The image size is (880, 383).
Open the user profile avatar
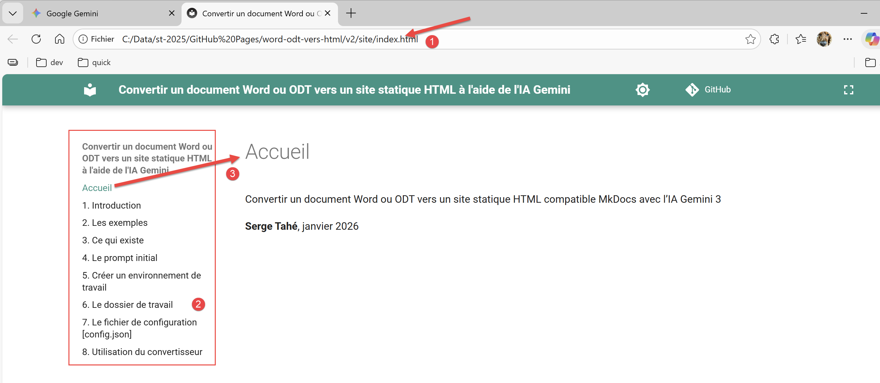(x=824, y=39)
